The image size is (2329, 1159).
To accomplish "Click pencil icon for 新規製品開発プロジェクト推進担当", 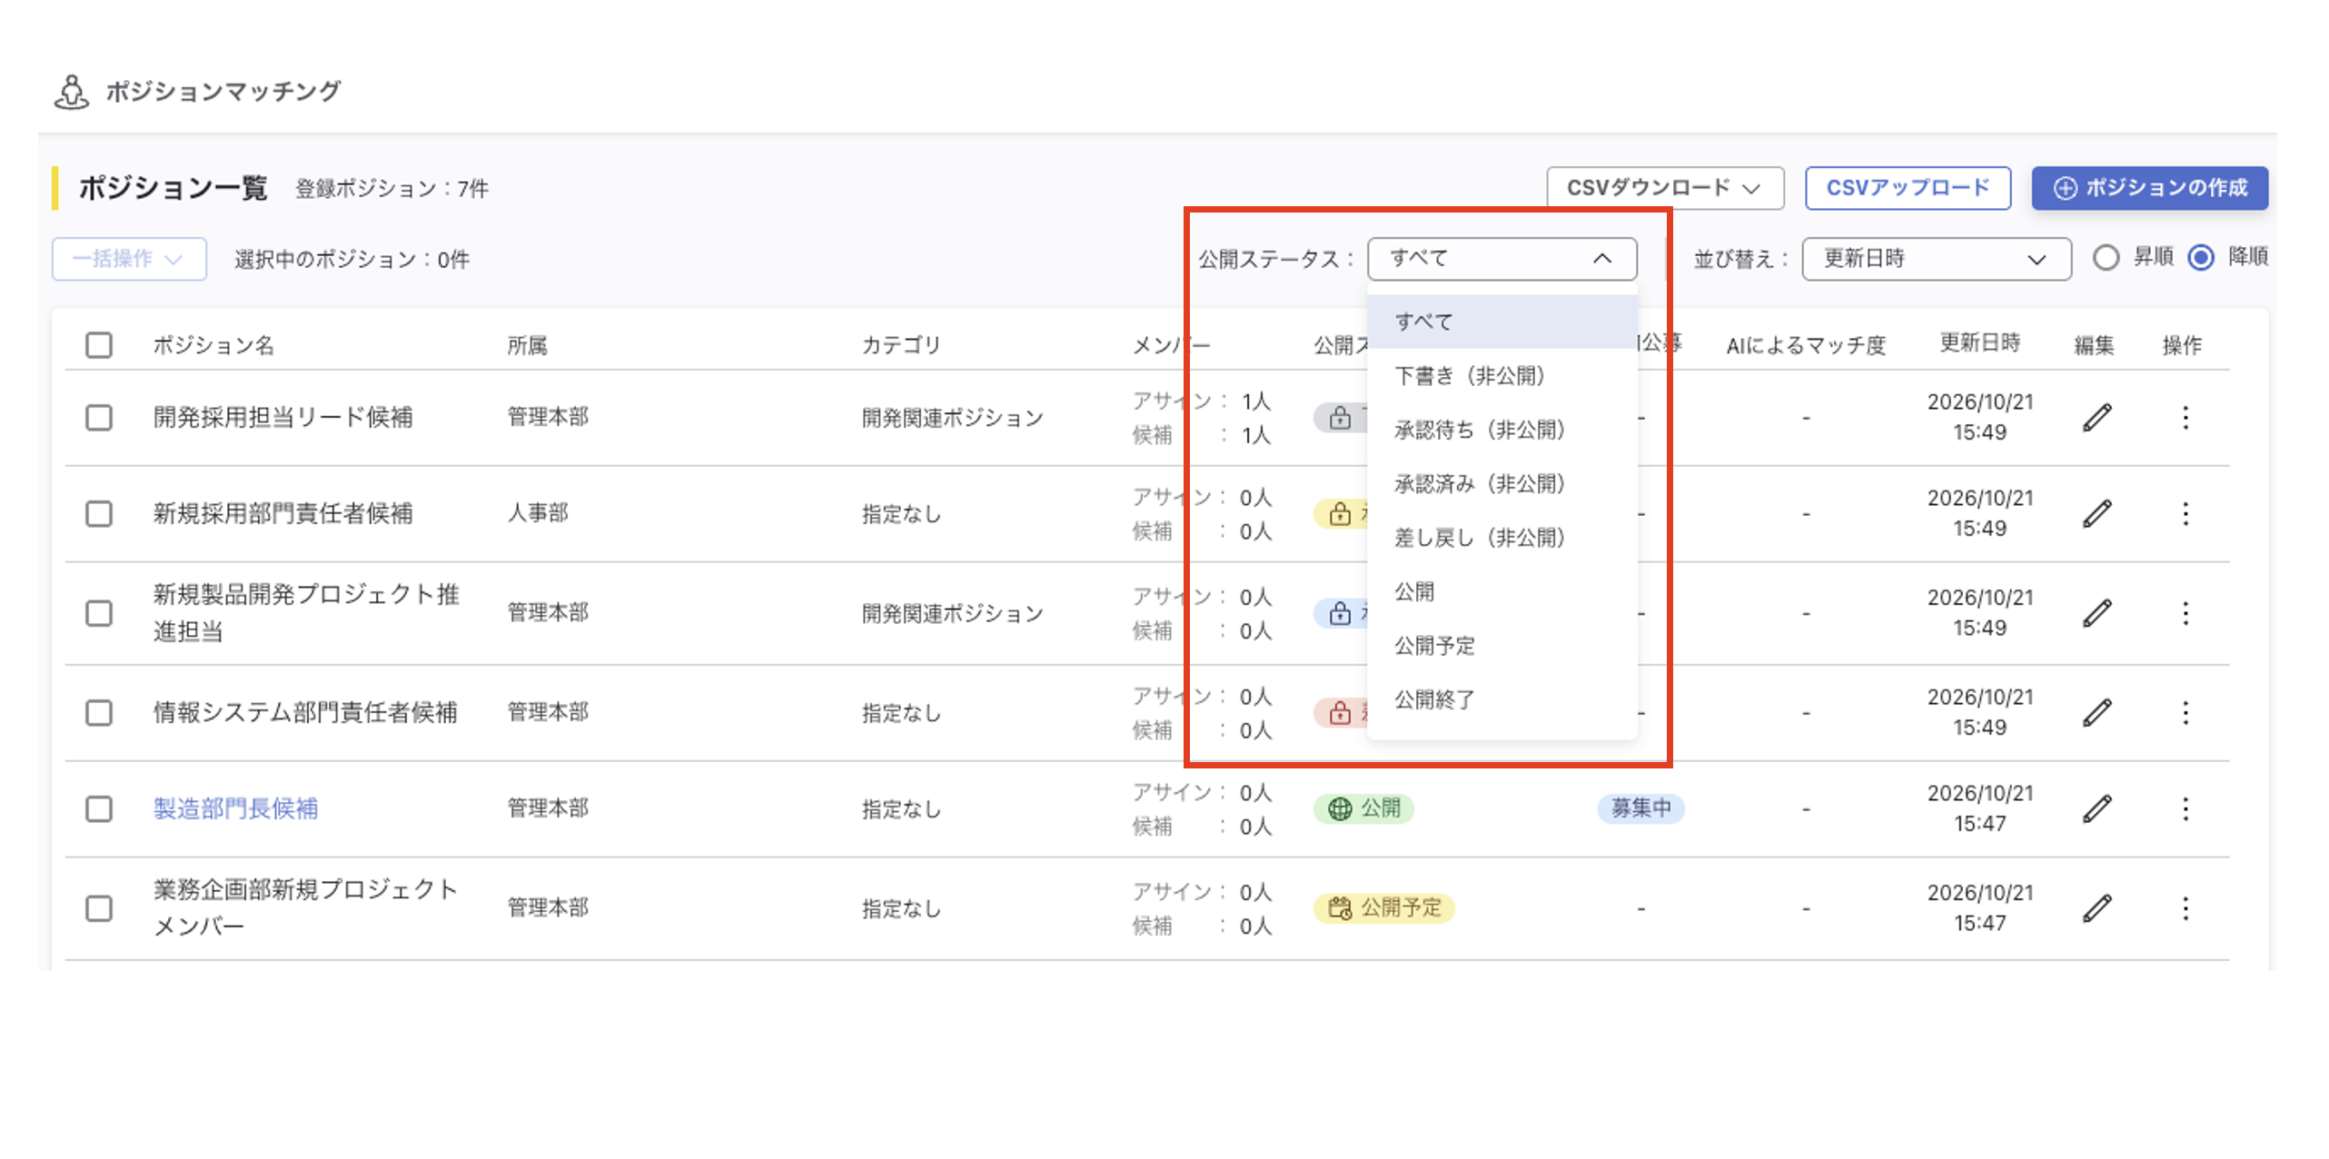I will [2096, 613].
